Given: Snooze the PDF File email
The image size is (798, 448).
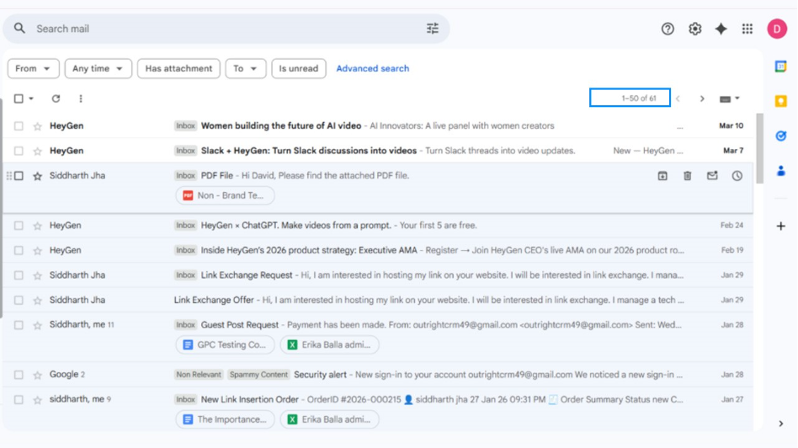Looking at the screenshot, I should (737, 176).
